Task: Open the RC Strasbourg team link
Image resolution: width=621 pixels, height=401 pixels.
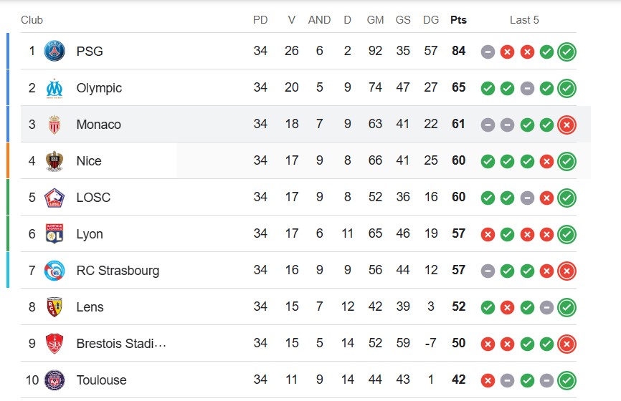Action: (118, 271)
